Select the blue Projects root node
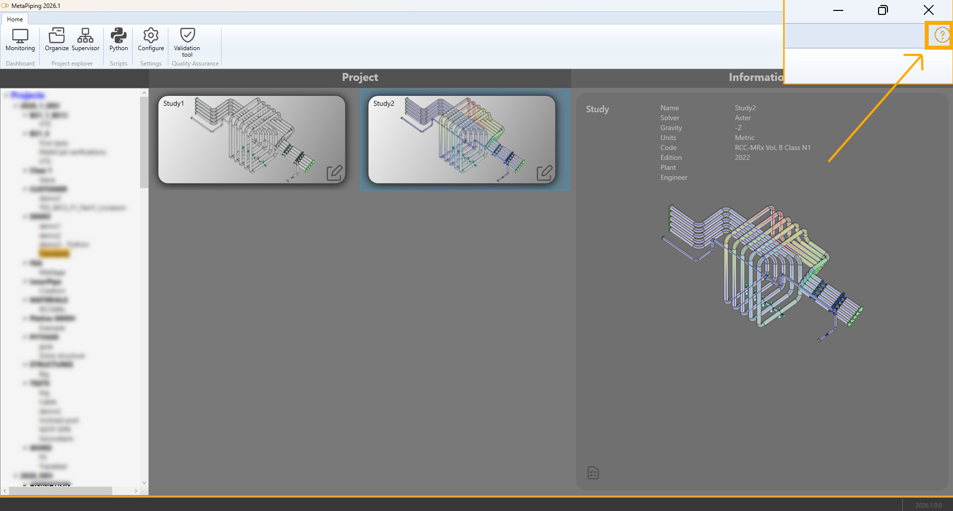 pos(28,95)
